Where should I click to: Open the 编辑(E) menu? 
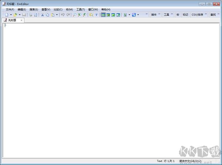tap(22, 10)
